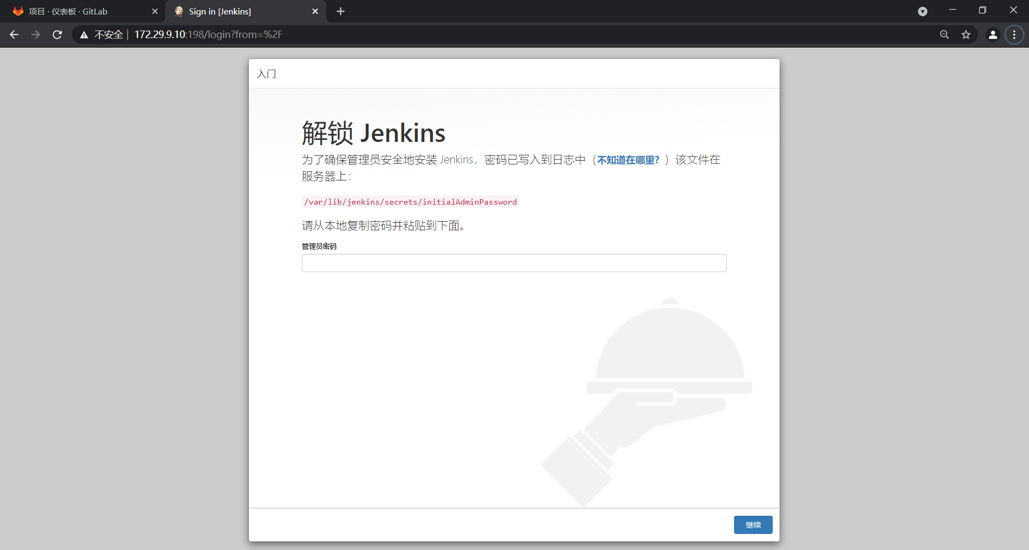Image resolution: width=1029 pixels, height=550 pixels.
Task: Click the 继续 continue button
Action: click(x=753, y=525)
